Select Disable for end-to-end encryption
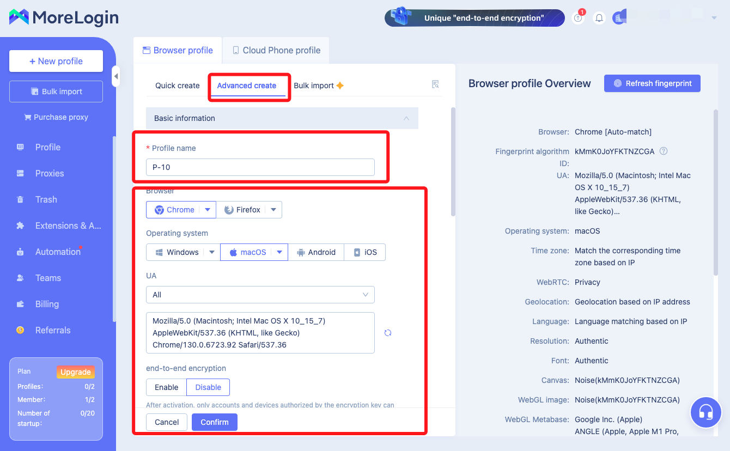Viewport: 730px width, 451px height. click(208, 387)
